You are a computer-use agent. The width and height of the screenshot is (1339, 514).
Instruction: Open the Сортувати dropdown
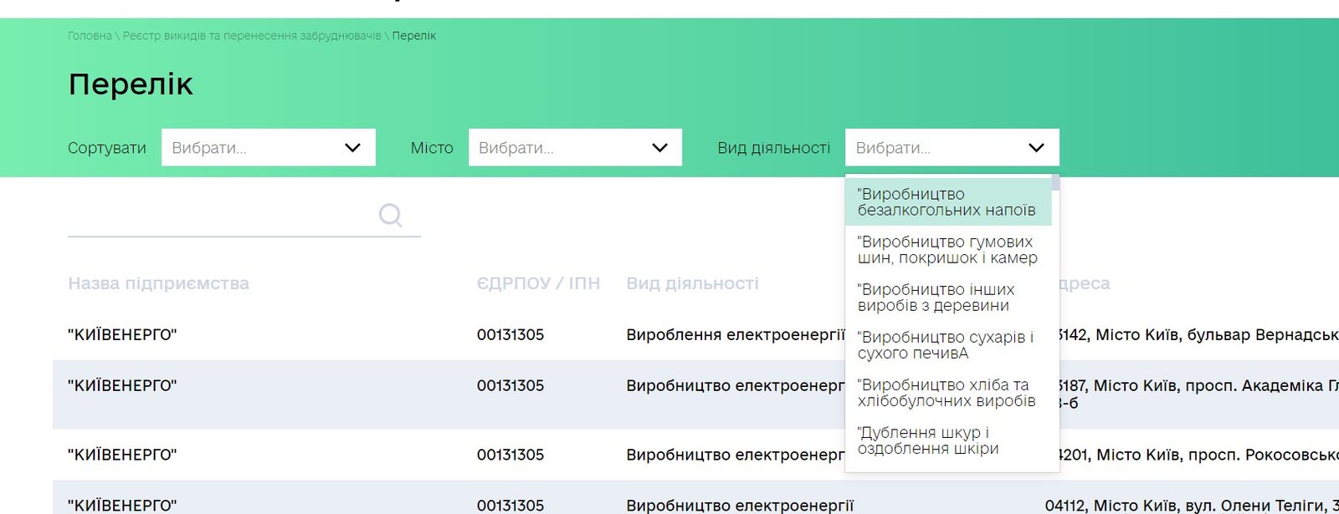tap(268, 148)
